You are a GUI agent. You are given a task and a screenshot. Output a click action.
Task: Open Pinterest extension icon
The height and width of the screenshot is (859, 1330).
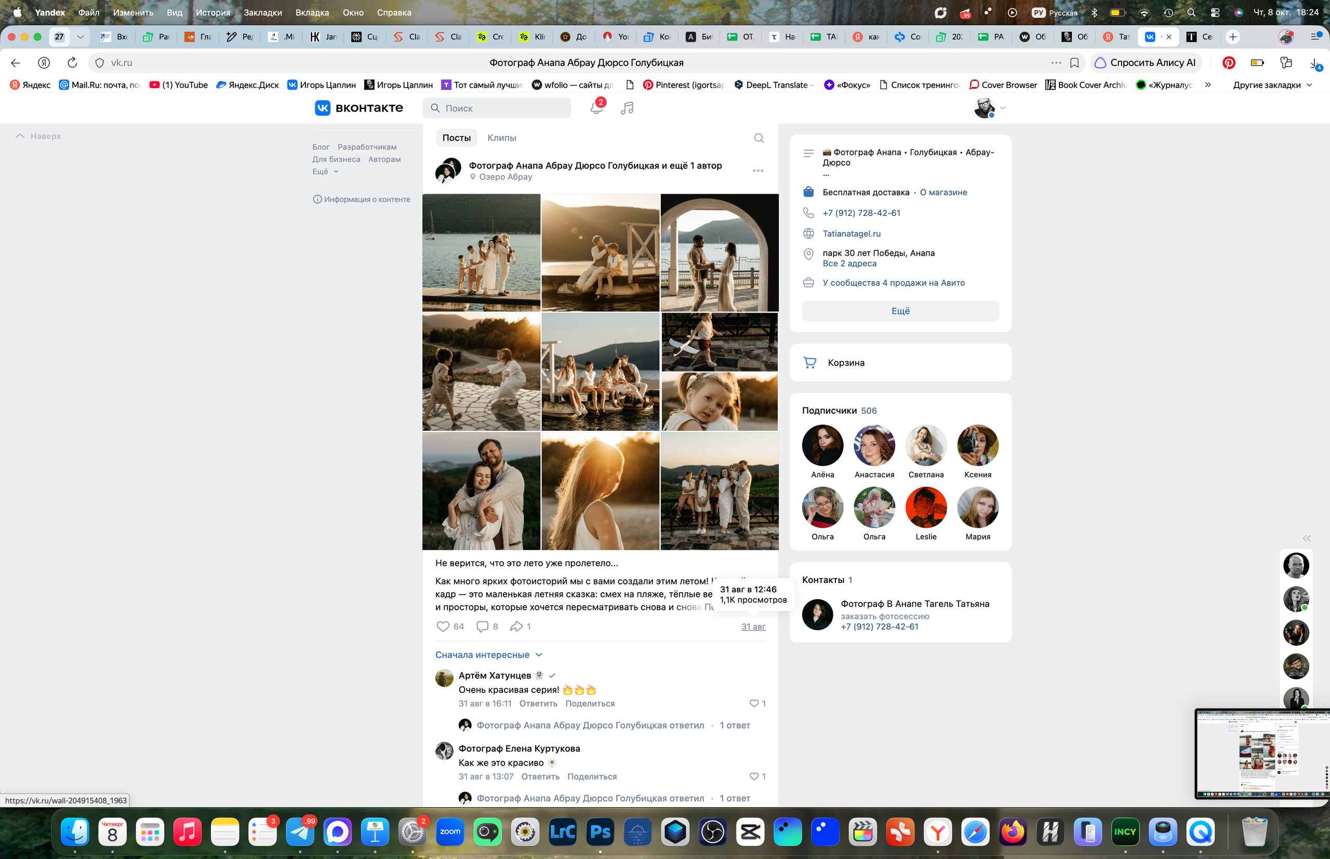coord(1228,62)
